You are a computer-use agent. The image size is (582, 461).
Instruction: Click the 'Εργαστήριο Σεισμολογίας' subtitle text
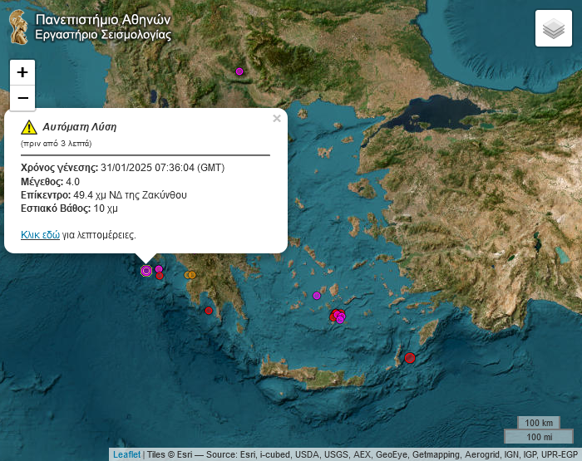[103, 35]
